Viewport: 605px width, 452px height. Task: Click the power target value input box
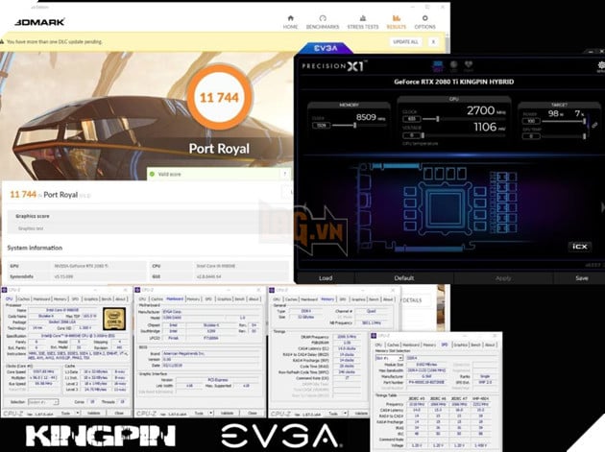[x=531, y=121]
